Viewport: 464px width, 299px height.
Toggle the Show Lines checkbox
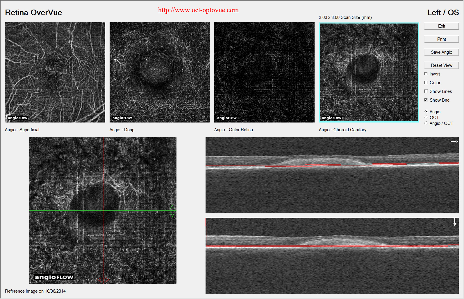coord(426,91)
